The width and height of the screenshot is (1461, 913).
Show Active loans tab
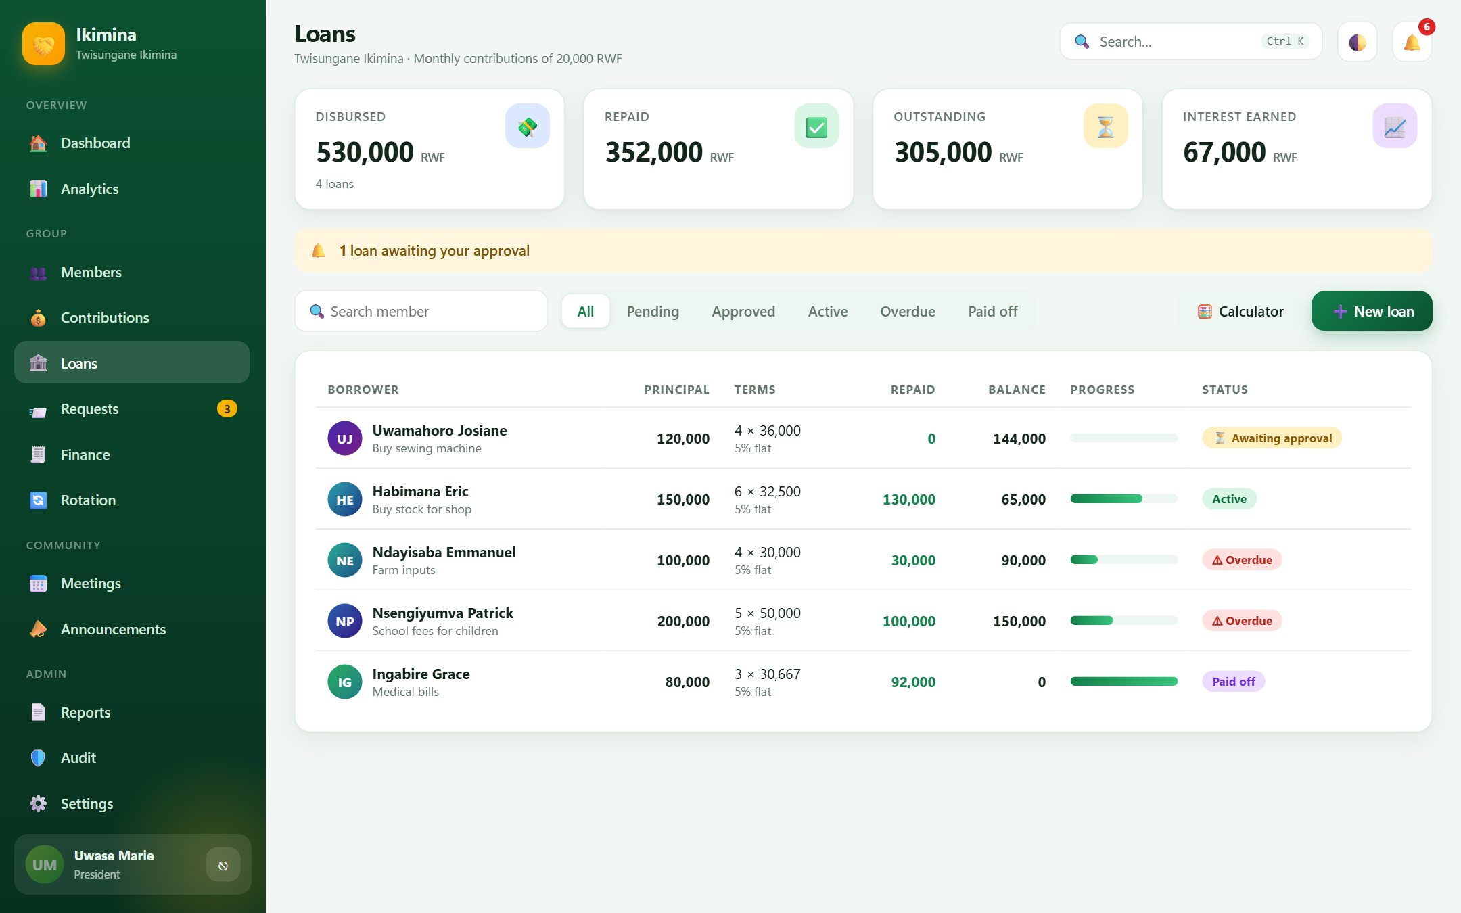pos(828,311)
